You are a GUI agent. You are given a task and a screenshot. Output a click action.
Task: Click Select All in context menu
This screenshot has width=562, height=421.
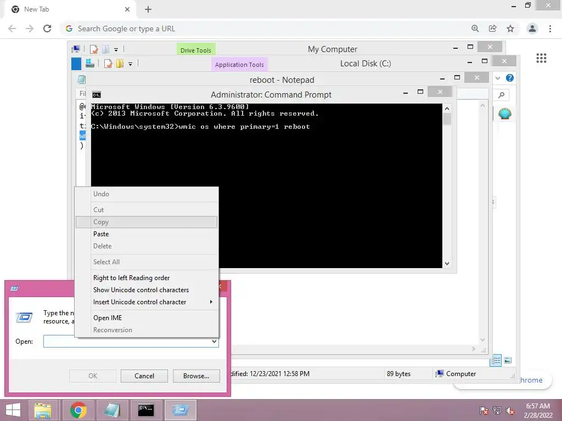click(x=147, y=262)
